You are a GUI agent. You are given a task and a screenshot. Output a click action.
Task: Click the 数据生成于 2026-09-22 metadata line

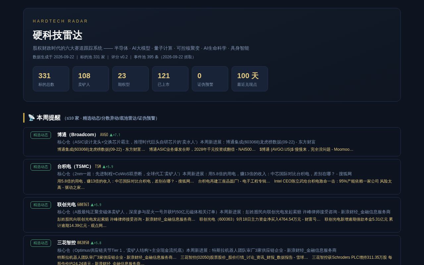click(114, 57)
